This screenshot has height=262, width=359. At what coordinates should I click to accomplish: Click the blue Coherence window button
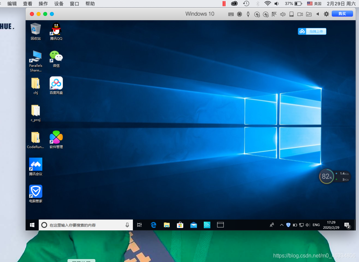pos(52,14)
